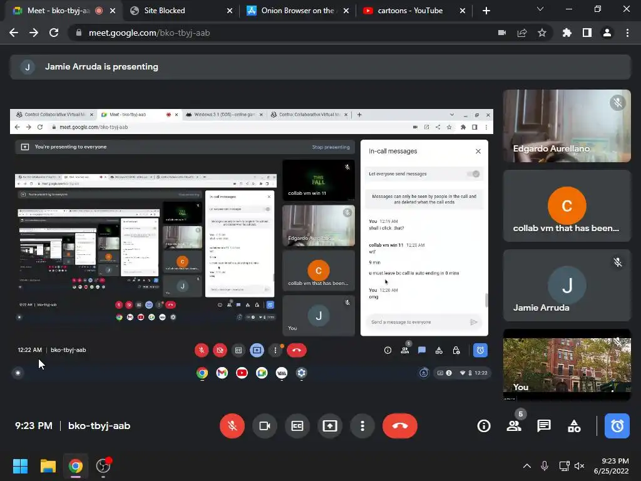Open meeting details info icon
The height and width of the screenshot is (481, 641).
click(484, 426)
